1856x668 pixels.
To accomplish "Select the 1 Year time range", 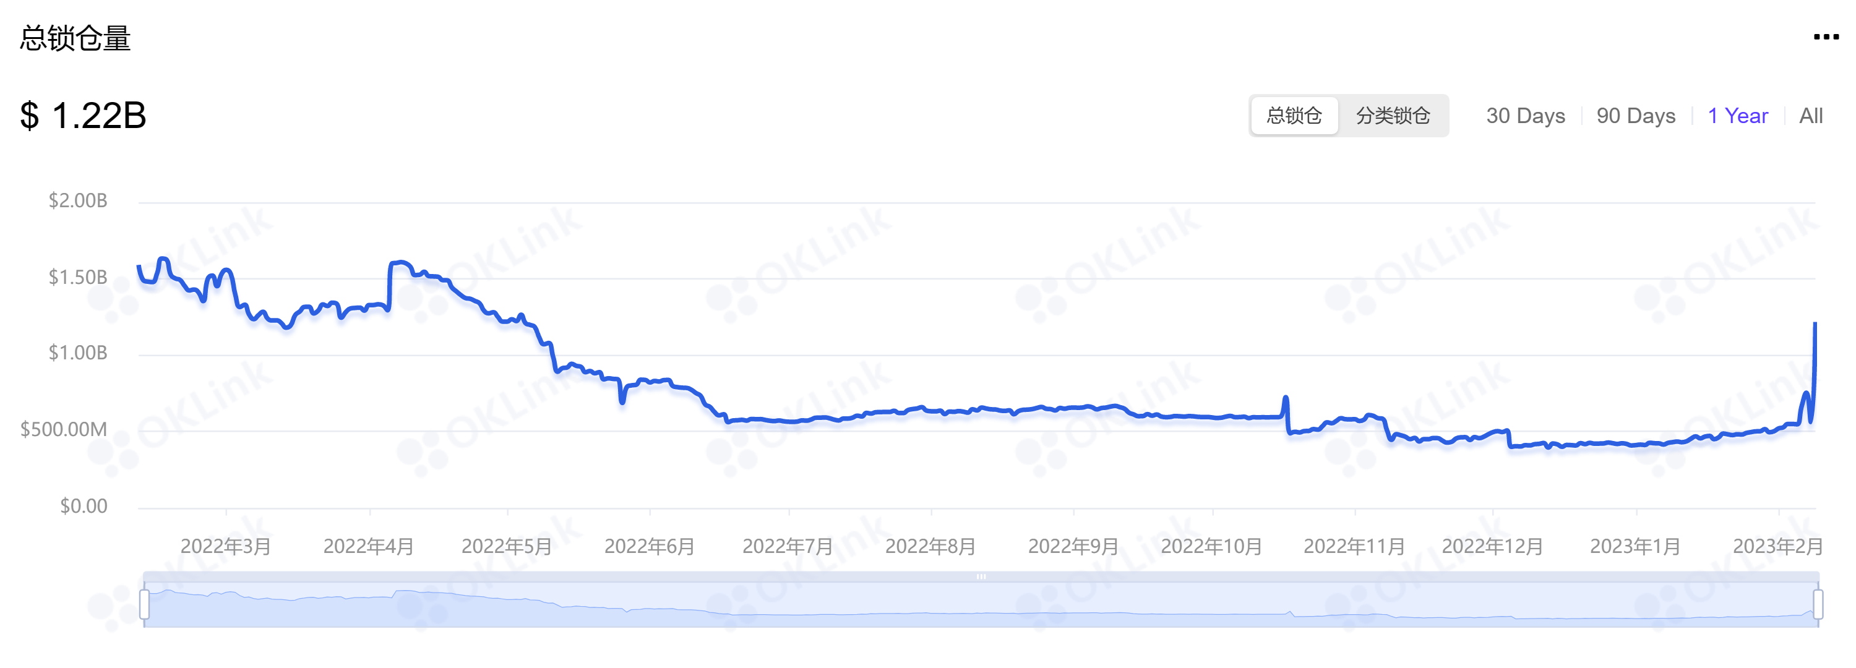I will [1738, 115].
